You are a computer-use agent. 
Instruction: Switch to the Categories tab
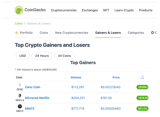[x=136, y=33]
